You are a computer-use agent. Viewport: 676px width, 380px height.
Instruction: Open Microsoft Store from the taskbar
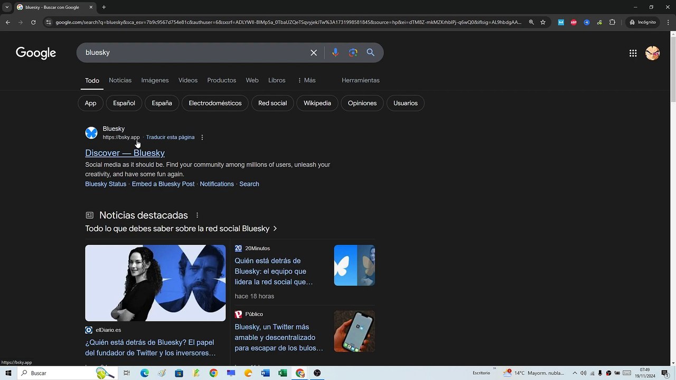[x=179, y=373]
